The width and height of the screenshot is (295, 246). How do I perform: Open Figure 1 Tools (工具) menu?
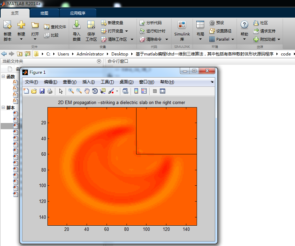(x=107, y=82)
